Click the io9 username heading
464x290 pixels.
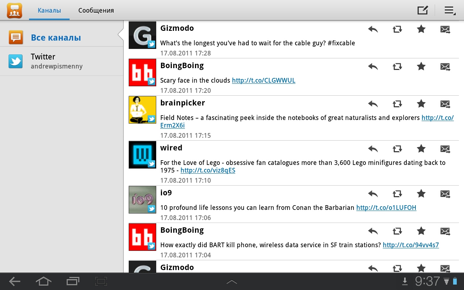tap(166, 193)
